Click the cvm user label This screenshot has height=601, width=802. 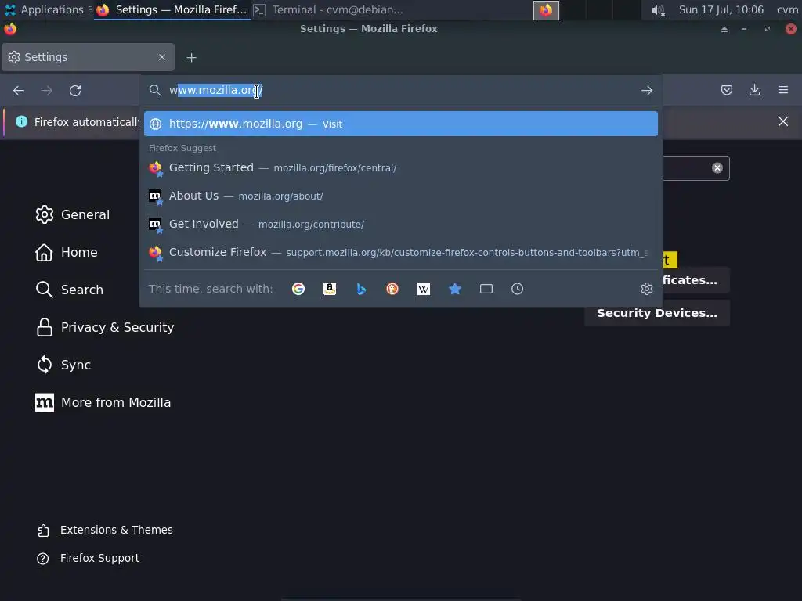point(787,9)
